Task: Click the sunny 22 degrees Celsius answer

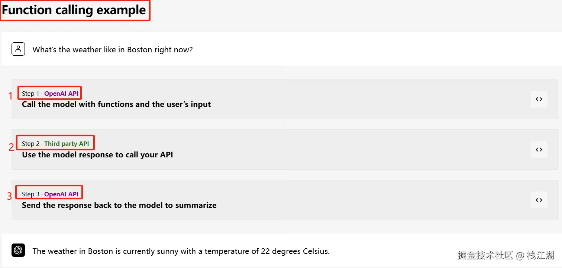Action: 181,251
